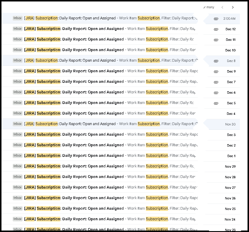The width and height of the screenshot is (249, 232).
Task: Open the read JIRA email dated Dec 8
Action: point(121,60)
